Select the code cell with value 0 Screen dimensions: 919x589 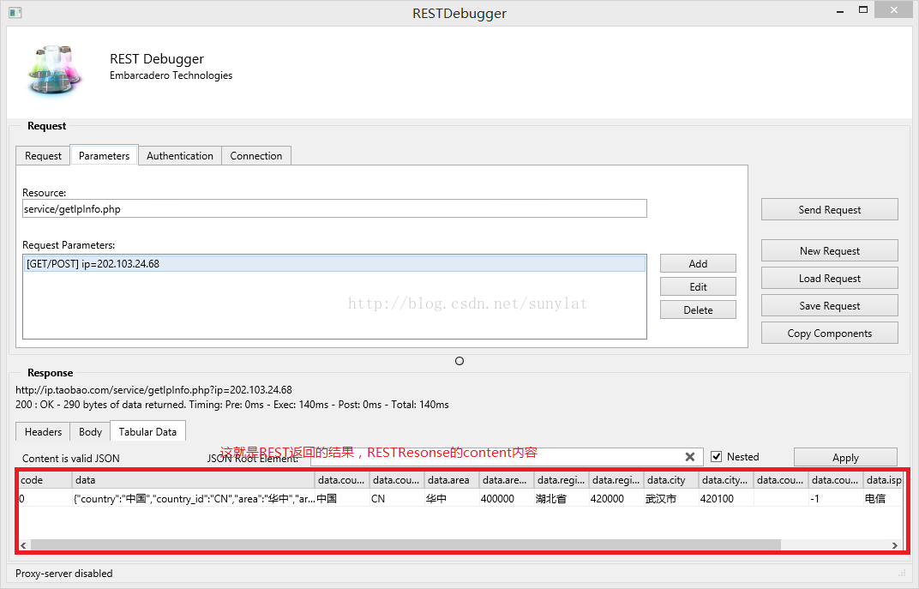[45, 499]
